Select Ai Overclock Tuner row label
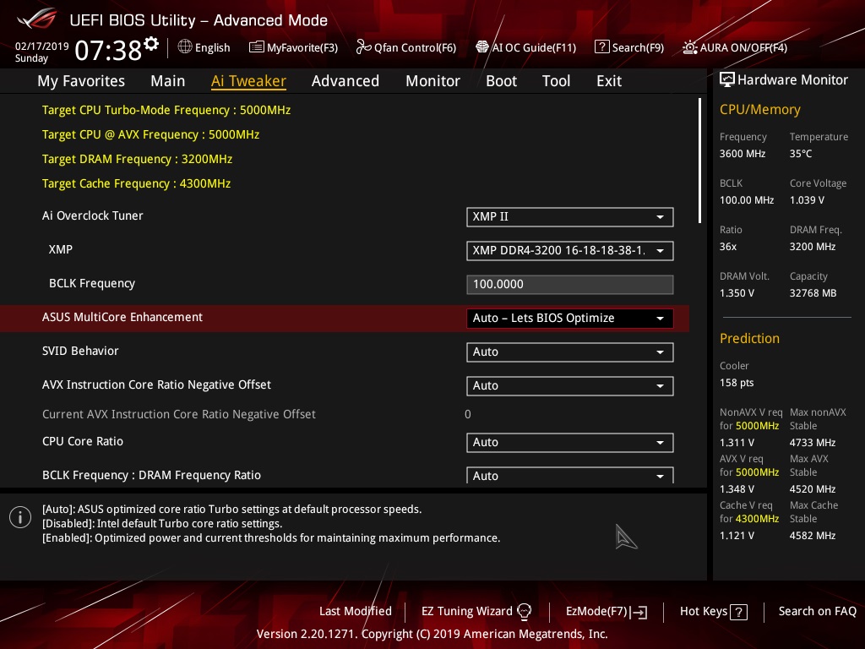 [93, 215]
